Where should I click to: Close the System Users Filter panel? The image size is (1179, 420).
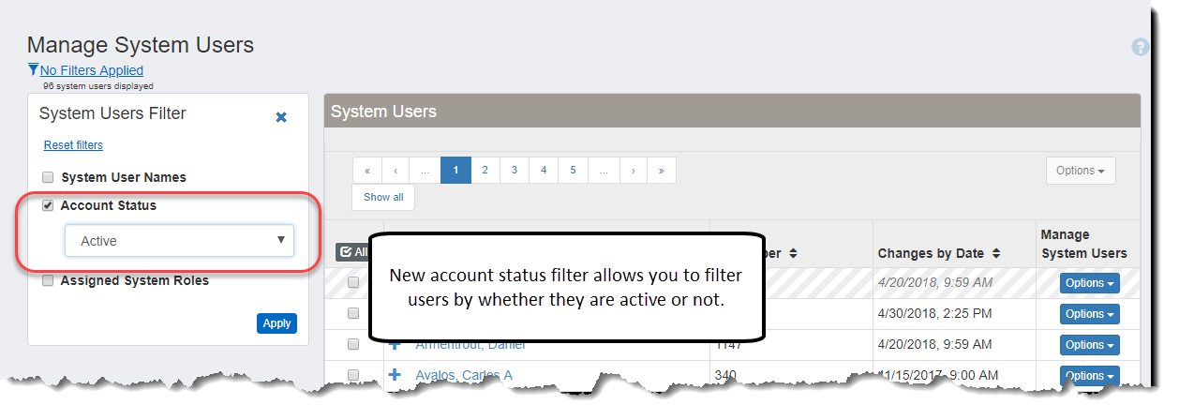pos(281,117)
